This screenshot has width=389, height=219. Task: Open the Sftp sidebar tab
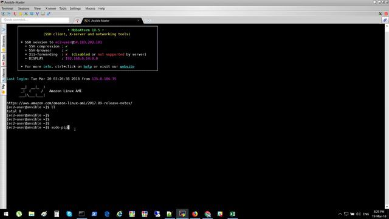pos(4,89)
